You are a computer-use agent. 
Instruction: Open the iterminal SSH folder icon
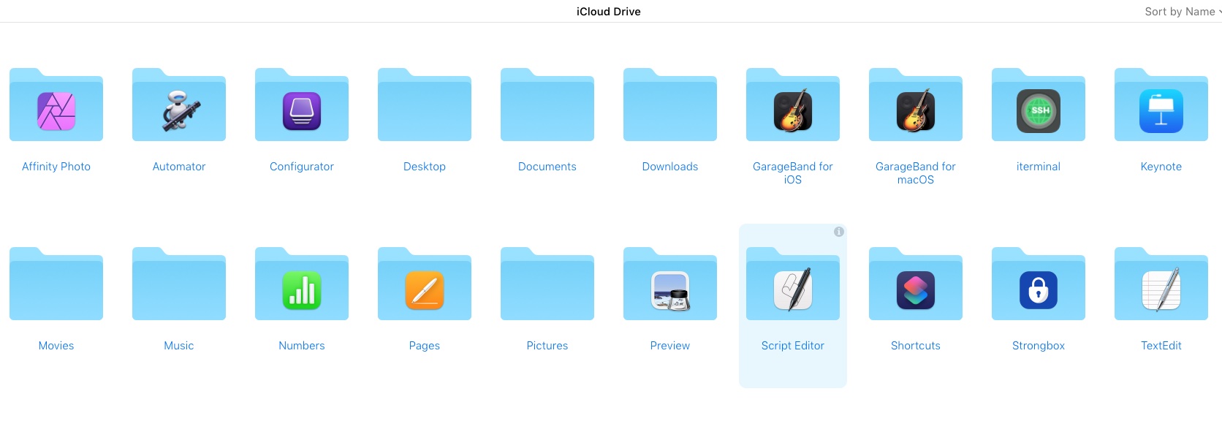pyautogui.click(x=1039, y=105)
